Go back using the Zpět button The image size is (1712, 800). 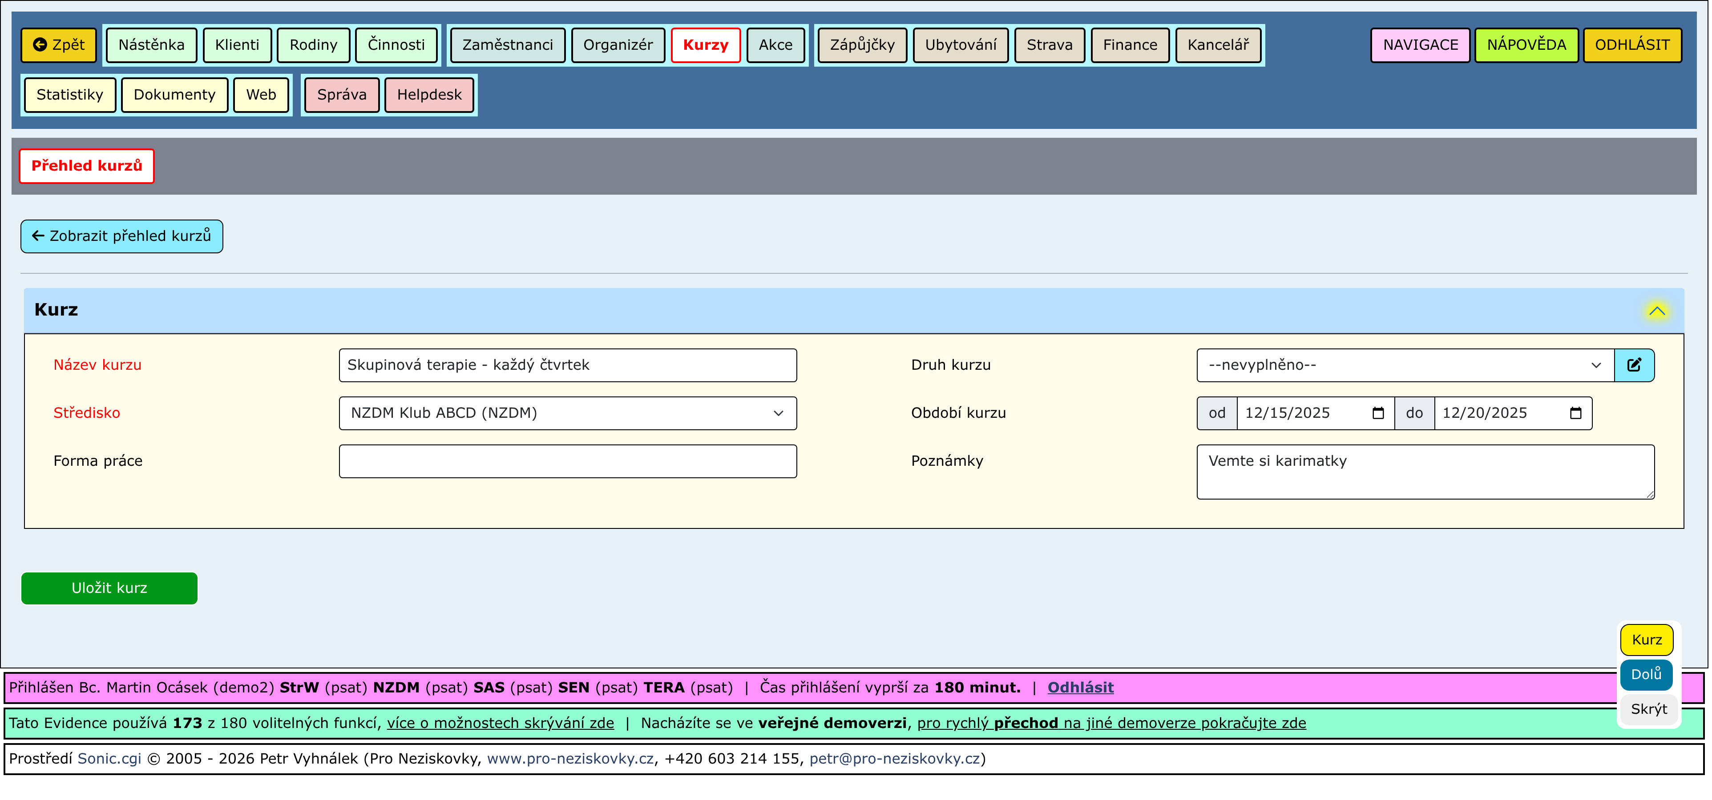pyautogui.click(x=58, y=45)
